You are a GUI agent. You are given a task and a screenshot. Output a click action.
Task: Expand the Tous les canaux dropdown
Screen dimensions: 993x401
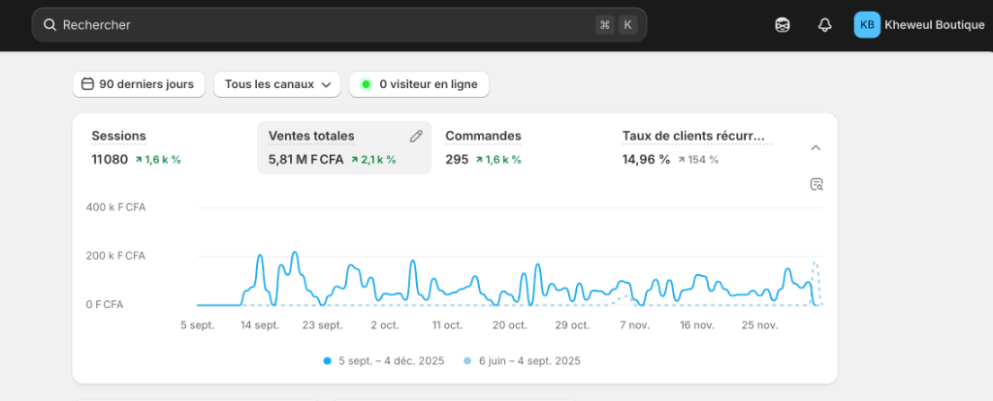pyautogui.click(x=276, y=84)
